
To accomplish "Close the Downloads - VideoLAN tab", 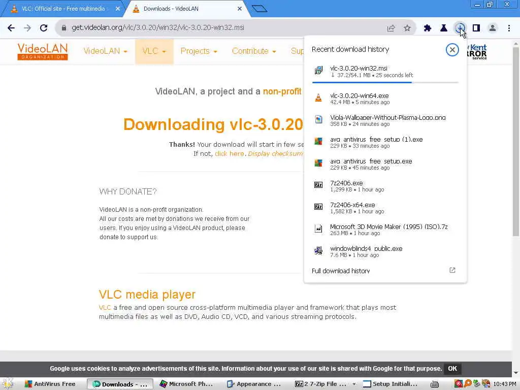I will 240,9.
